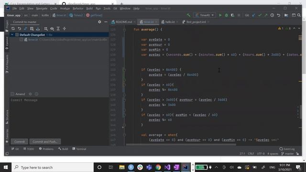
Task: Open the Terminal tool window
Action: (79, 149)
